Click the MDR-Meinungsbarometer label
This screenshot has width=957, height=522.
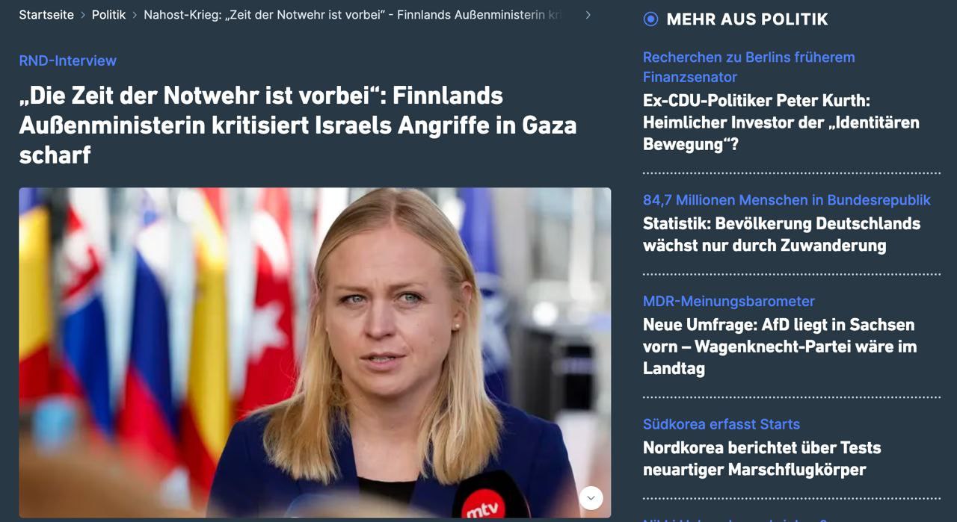pyautogui.click(x=729, y=301)
